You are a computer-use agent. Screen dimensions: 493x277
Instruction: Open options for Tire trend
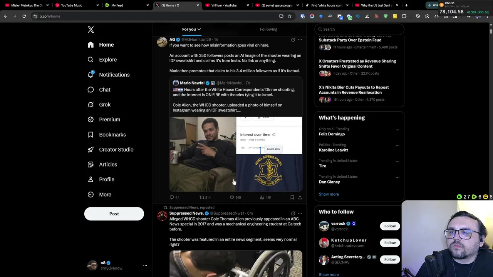point(397,162)
